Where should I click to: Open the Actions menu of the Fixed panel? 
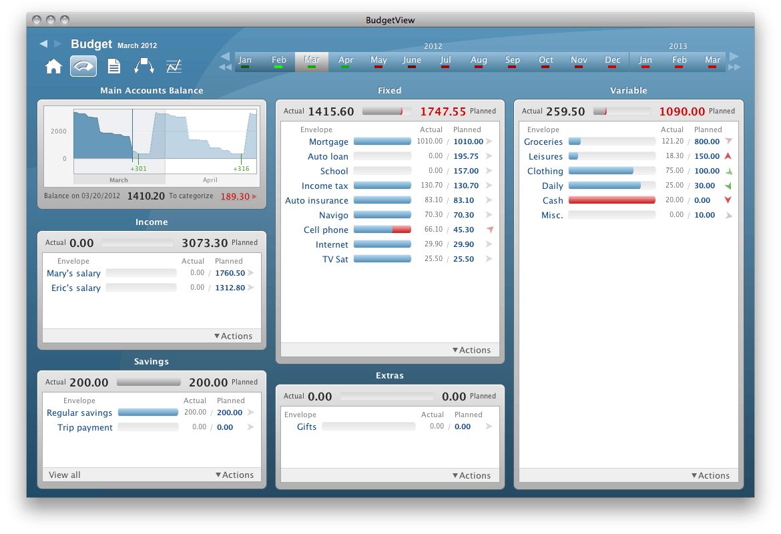pos(473,350)
